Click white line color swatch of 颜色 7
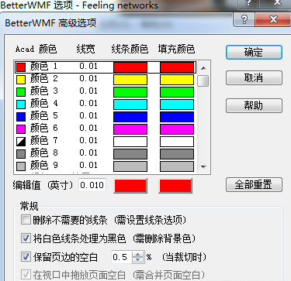This screenshot has width=291, height=281. tap(130, 142)
